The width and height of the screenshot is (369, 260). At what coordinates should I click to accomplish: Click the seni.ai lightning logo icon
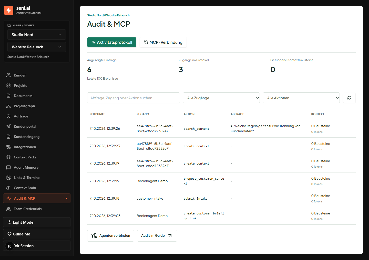(x=9, y=10)
